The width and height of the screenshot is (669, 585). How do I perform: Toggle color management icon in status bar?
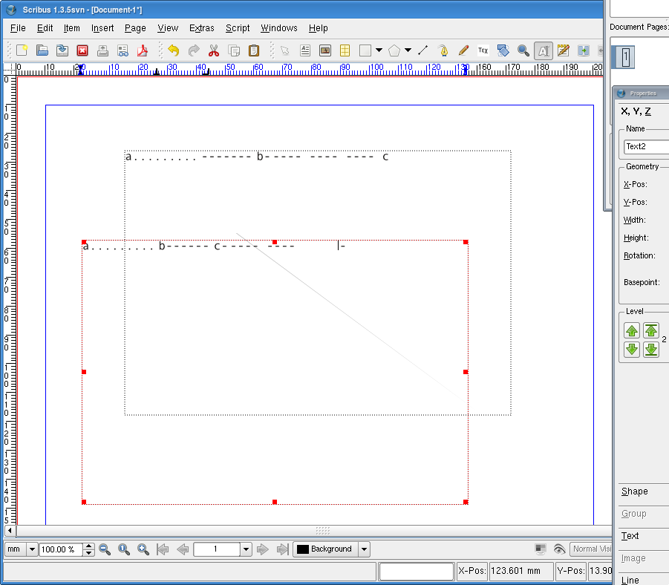click(541, 549)
